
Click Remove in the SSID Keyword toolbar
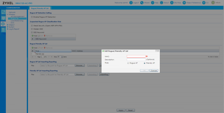tap(48, 36)
